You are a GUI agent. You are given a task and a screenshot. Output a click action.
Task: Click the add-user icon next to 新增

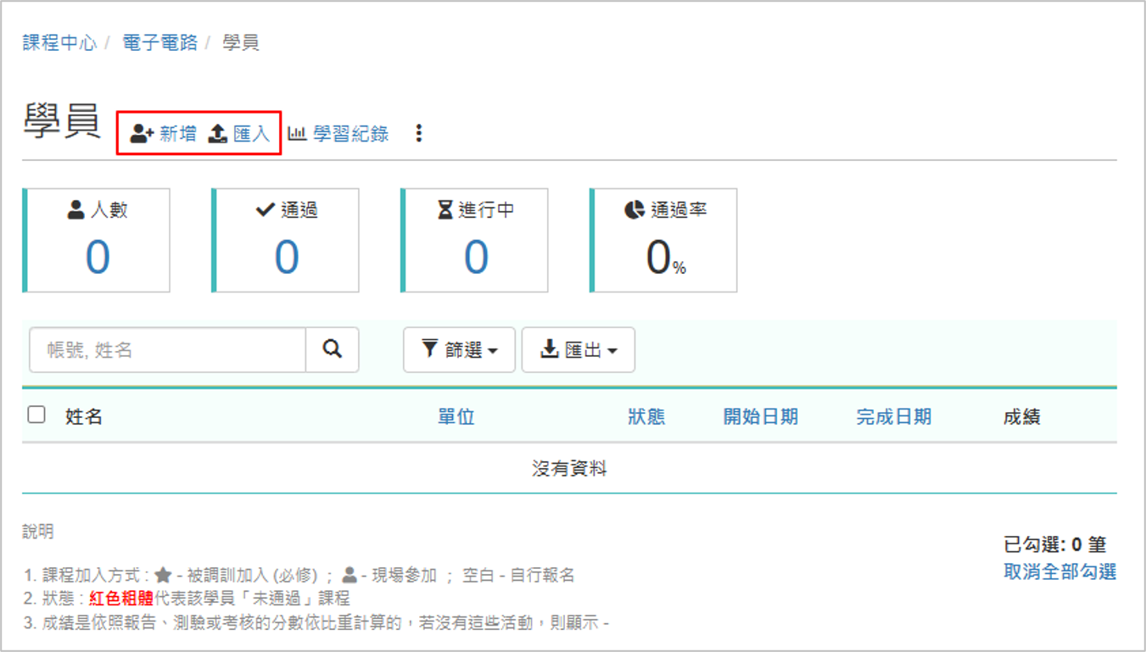(x=142, y=133)
